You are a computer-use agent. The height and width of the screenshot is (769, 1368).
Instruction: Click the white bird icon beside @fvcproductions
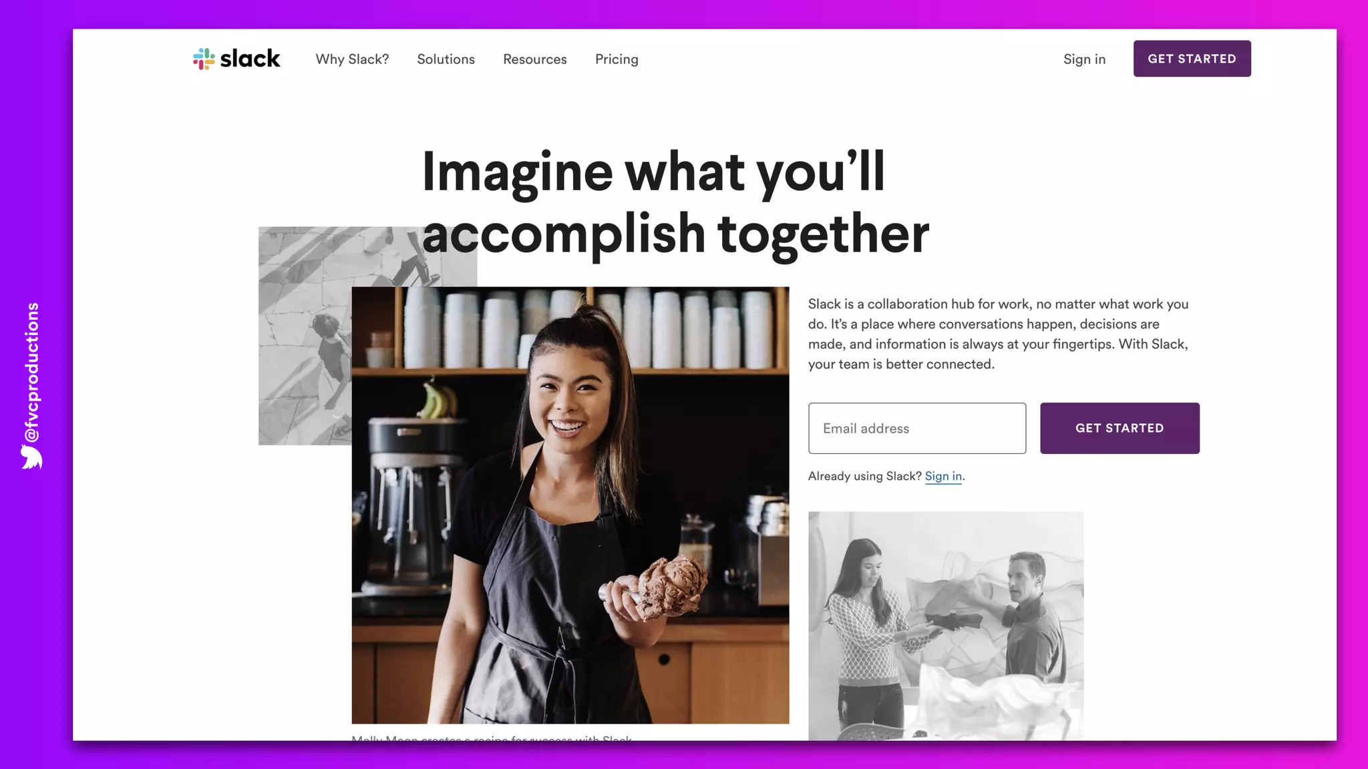coord(31,457)
